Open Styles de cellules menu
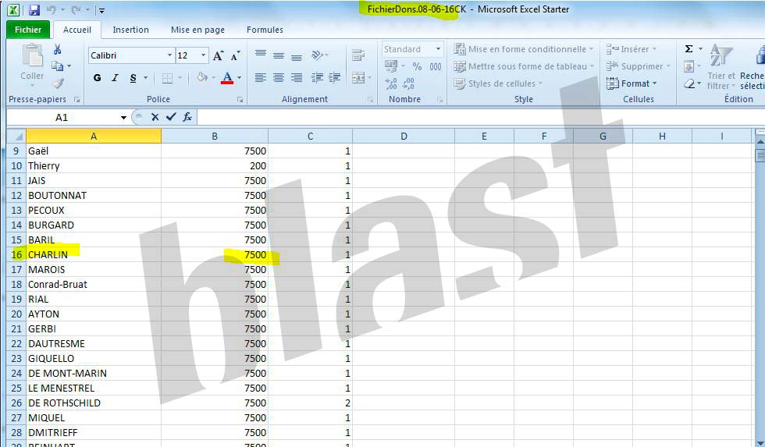 [x=498, y=83]
